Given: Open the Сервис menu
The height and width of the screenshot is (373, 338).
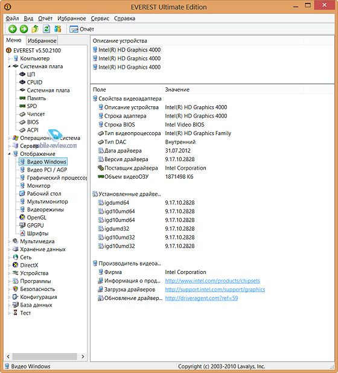Looking at the screenshot, I should [100, 18].
